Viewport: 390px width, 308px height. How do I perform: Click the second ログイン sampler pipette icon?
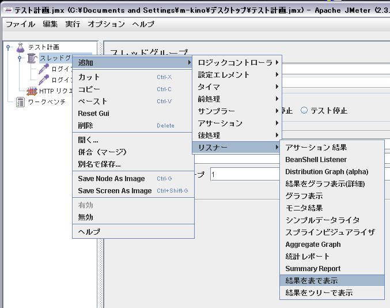tap(43, 80)
